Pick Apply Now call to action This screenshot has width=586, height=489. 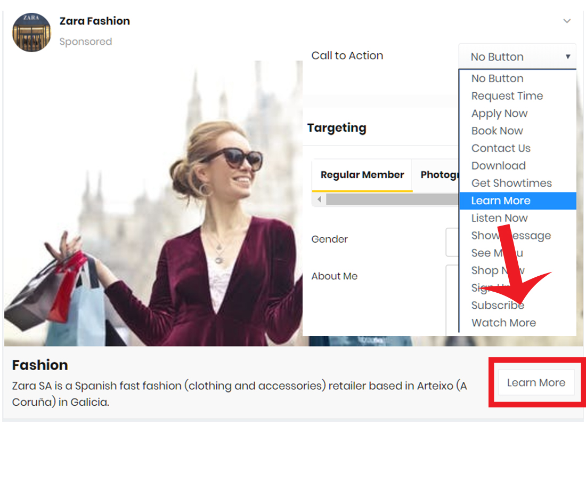499,114
